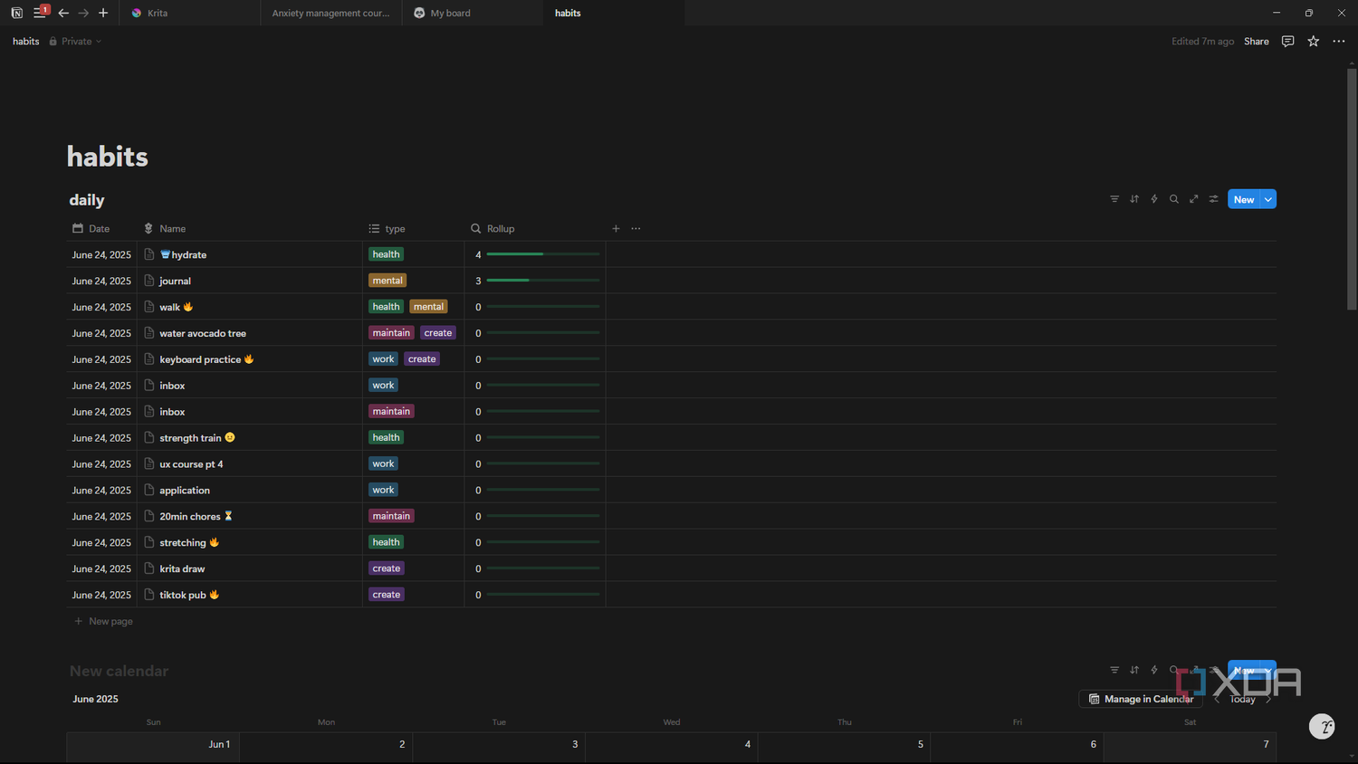Open column options ellipsis next to Rollup
1358x764 pixels.
[636, 228]
